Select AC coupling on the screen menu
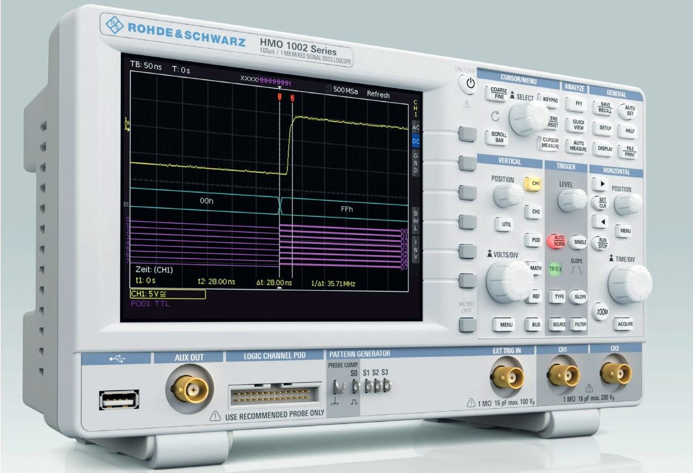The width and height of the screenshot is (693, 473). pyautogui.click(x=416, y=128)
